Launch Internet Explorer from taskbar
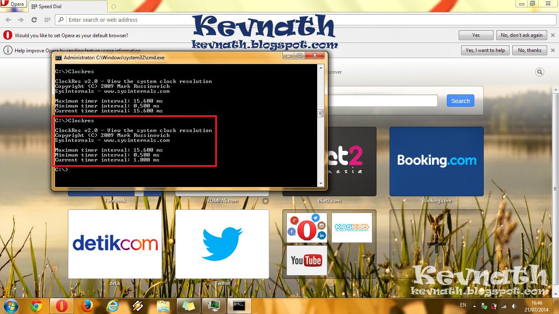Viewport: 559px width, 314px height. (x=113, y=306)
